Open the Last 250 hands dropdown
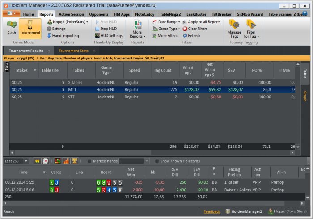 point(25,161)
